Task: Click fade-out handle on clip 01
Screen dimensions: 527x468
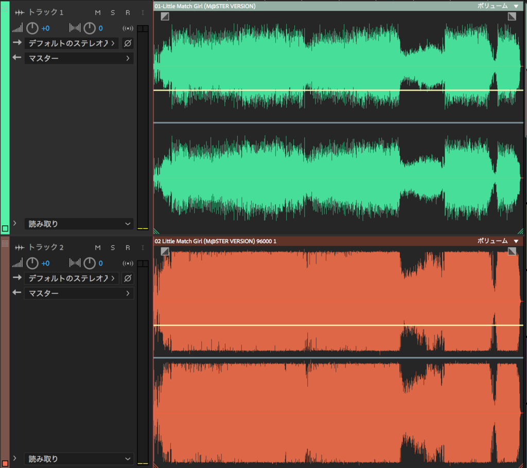Action: (x=512, y=16)
